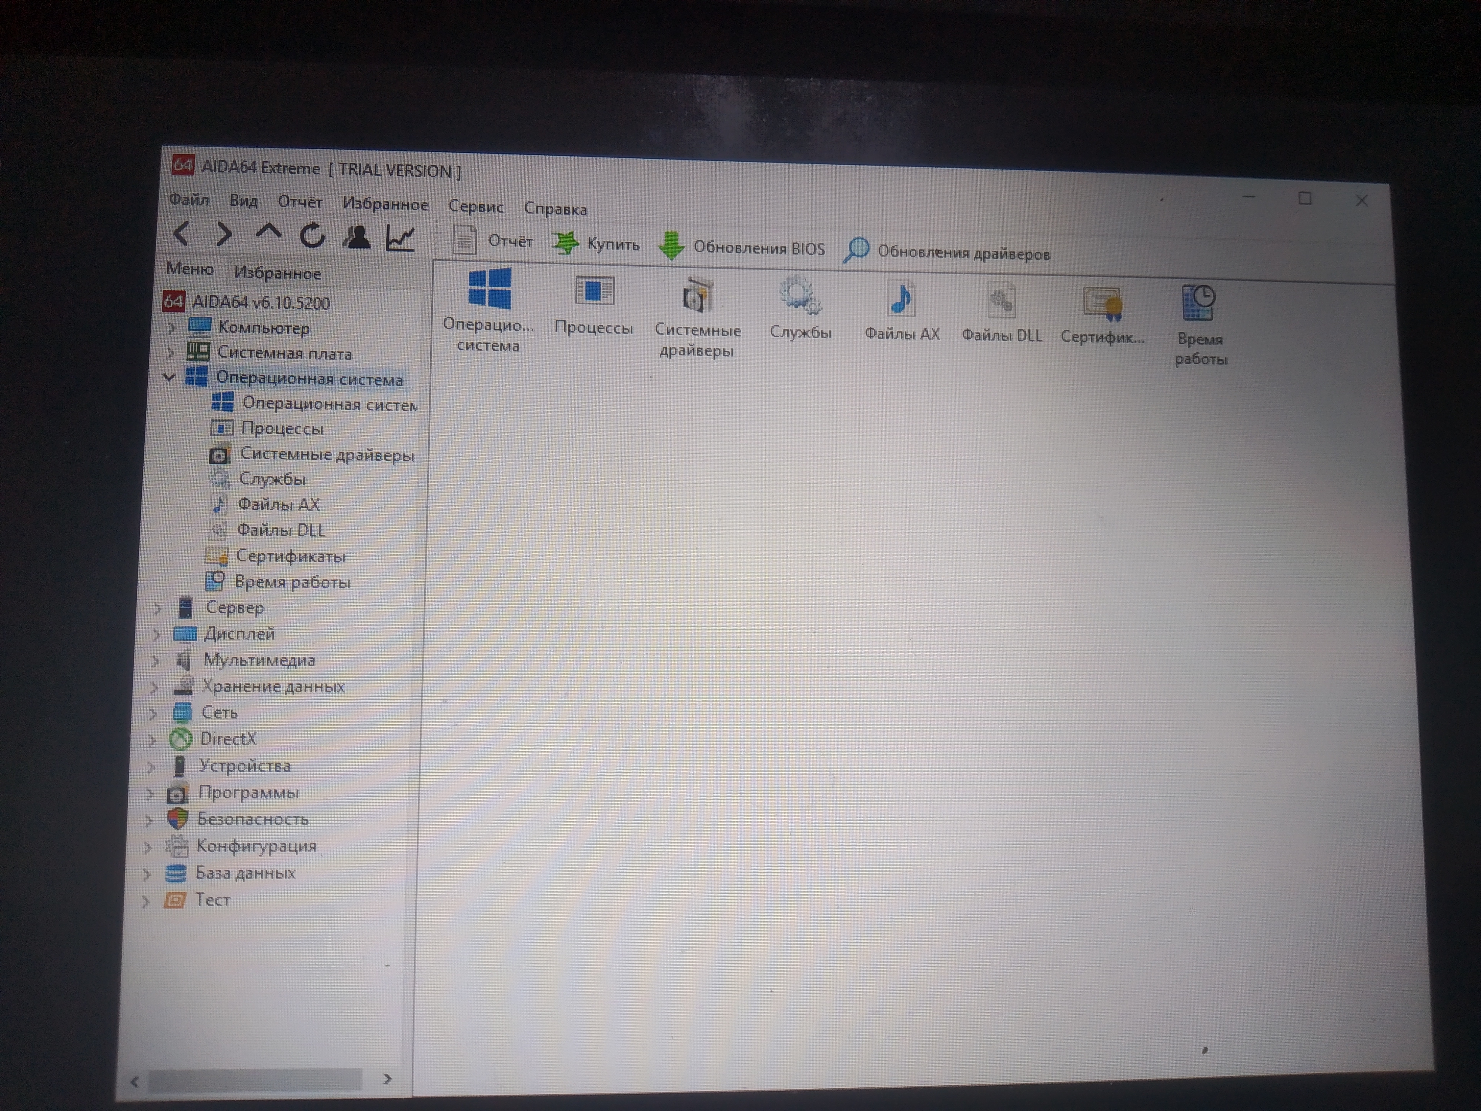The width and height of the screenshot is (1481, 1111).
Task: Open the user profile toolbar icon
Action: (x=356, y=236)
